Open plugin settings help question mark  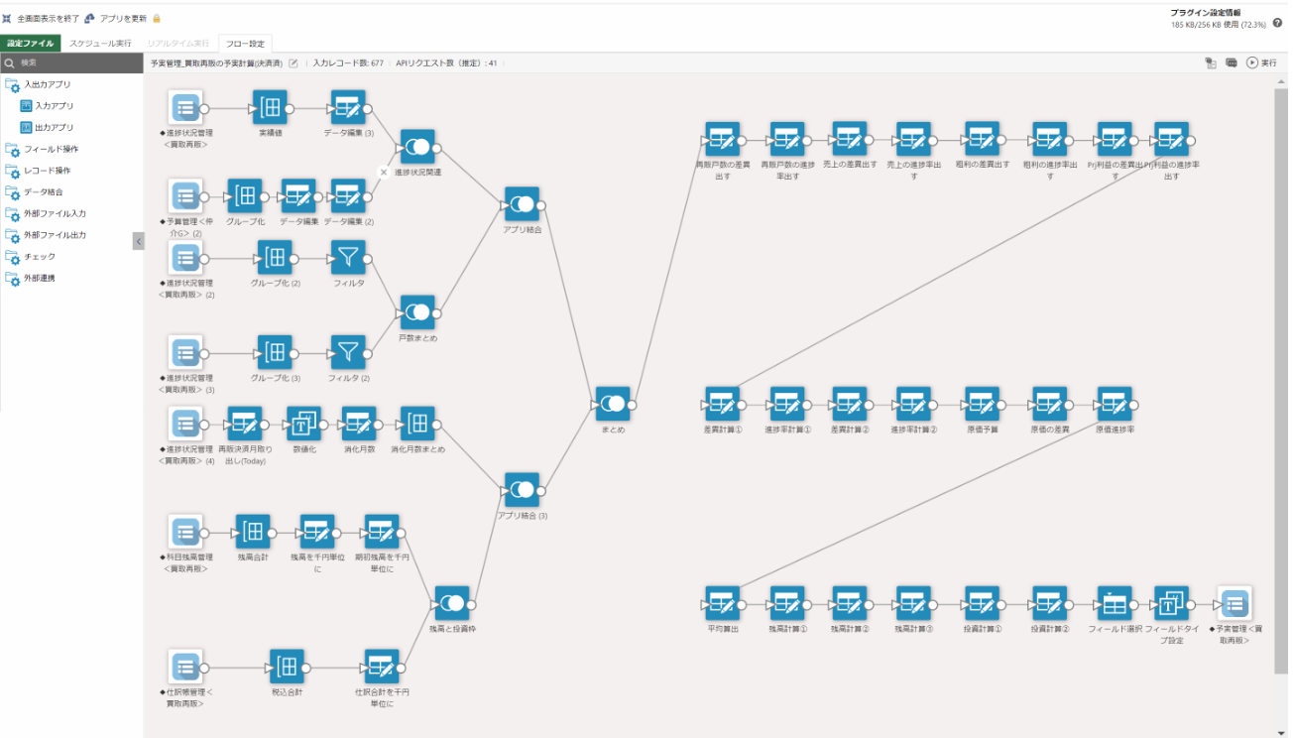click(x=1277, y=23)
